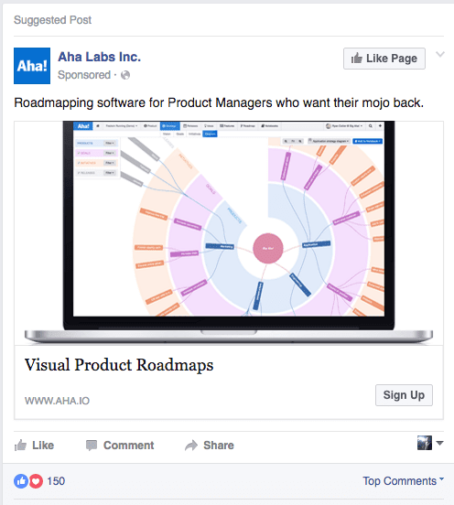
Task: Share the Aha Labs sponsored post
Action: 210,446
